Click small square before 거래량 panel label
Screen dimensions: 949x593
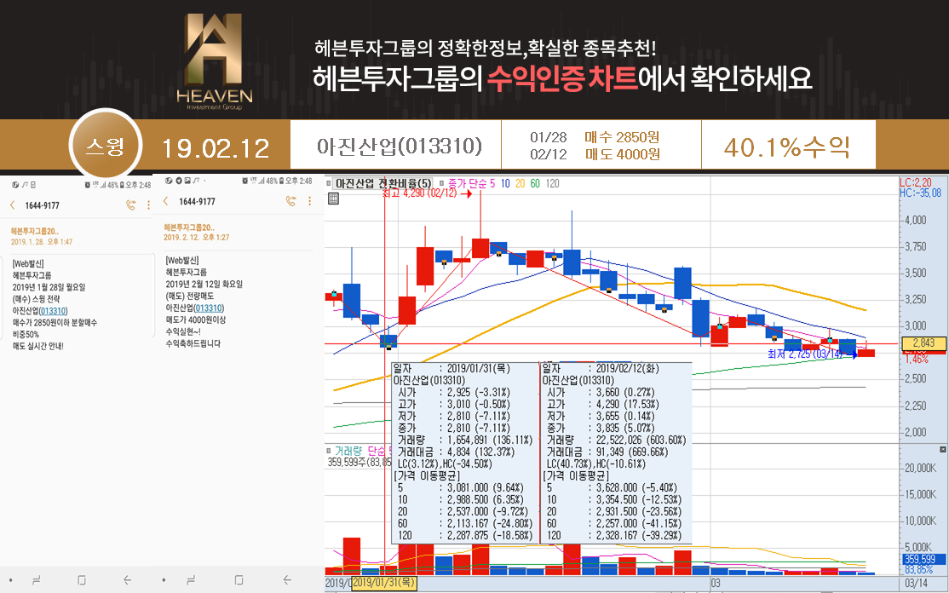coord(329,451)
